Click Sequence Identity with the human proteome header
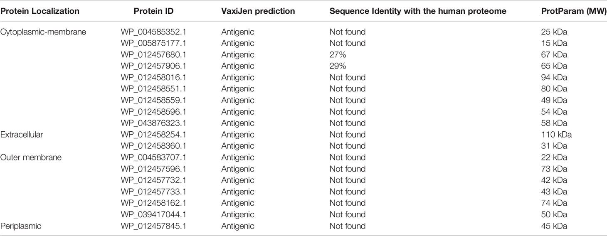 [x=418, y=12]
